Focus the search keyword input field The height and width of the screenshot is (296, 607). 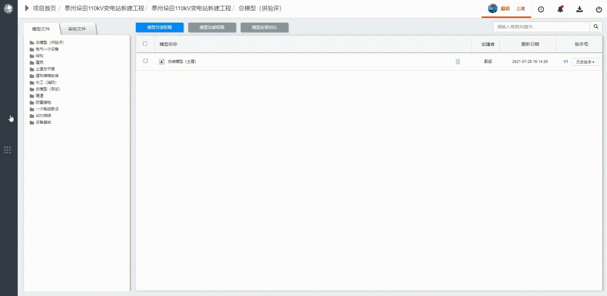541,27
